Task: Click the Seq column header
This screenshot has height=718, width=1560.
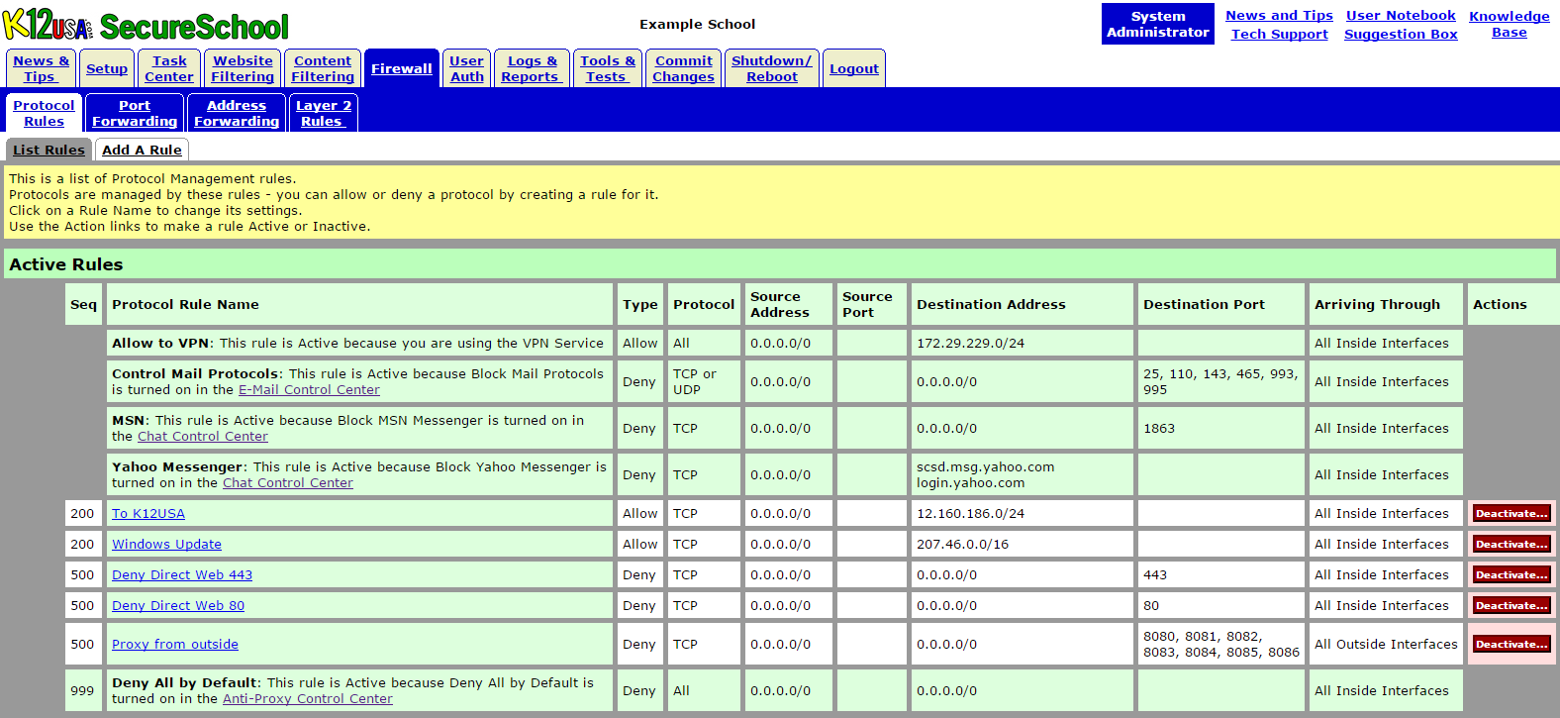Action: [84, 305]
